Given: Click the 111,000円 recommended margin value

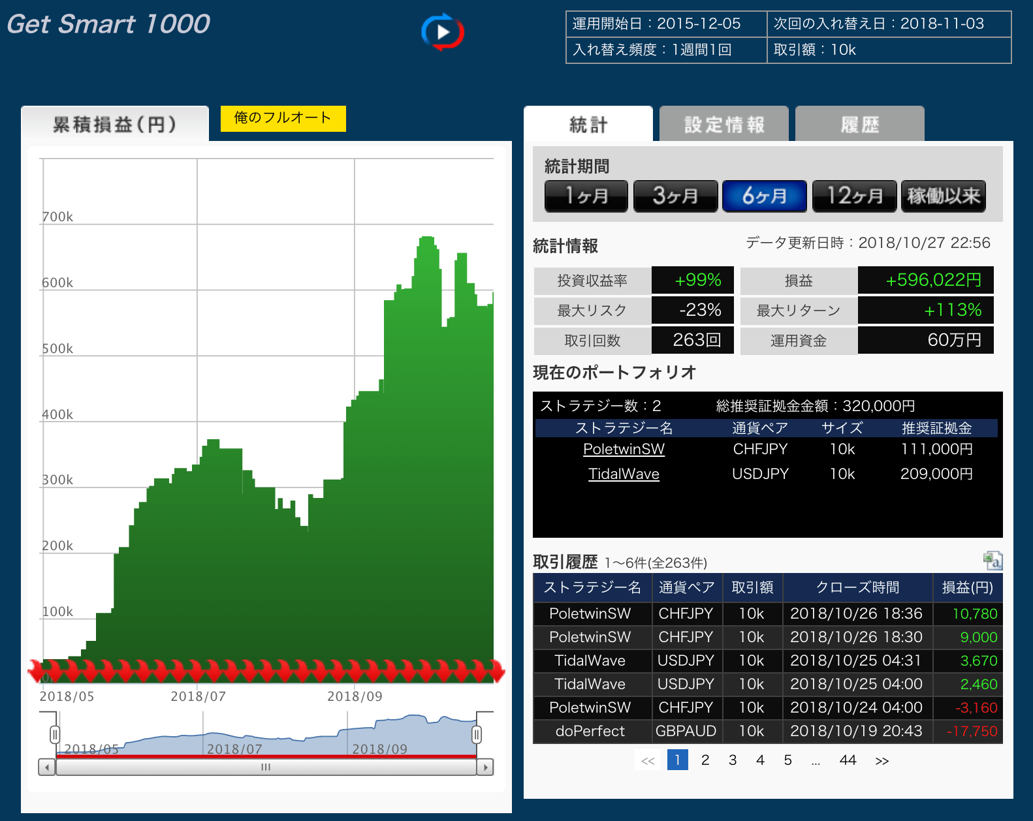Looking at the screenshot, I should tap(936, 449).
